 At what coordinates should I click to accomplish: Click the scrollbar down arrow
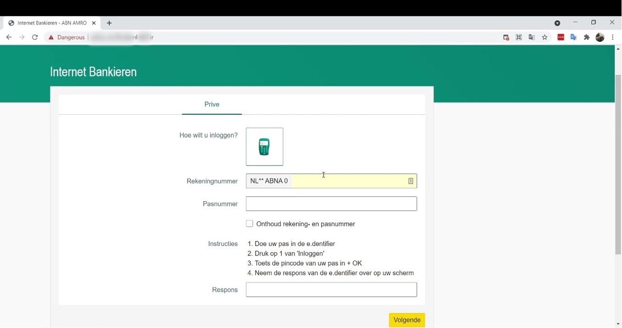[x=618, y=324]
